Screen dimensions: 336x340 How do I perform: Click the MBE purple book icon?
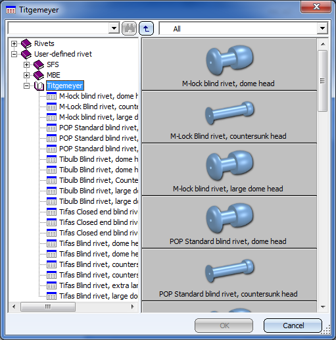(x=39, y=75)
